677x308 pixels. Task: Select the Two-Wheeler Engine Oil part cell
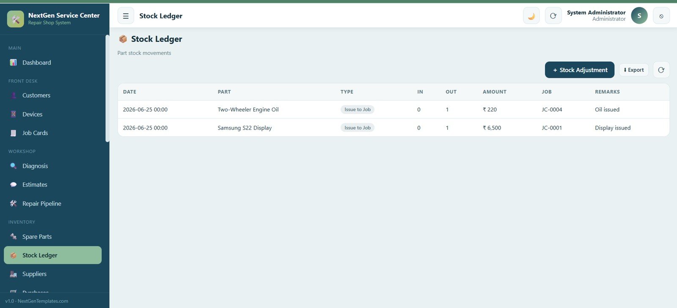coord(248,110)
